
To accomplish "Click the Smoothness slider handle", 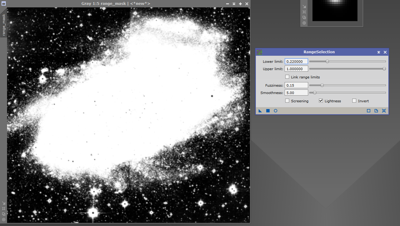I will [x=315, y=93].
